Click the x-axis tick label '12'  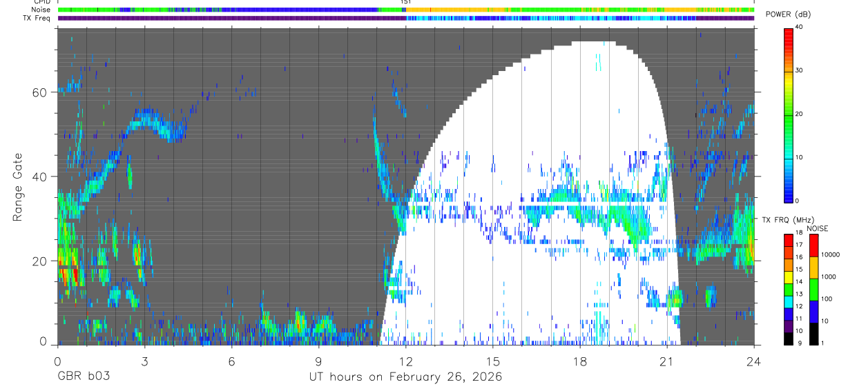pos(406,361)
